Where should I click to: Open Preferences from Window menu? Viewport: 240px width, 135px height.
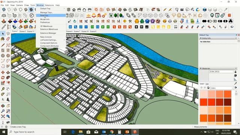[x=51, y=22]
